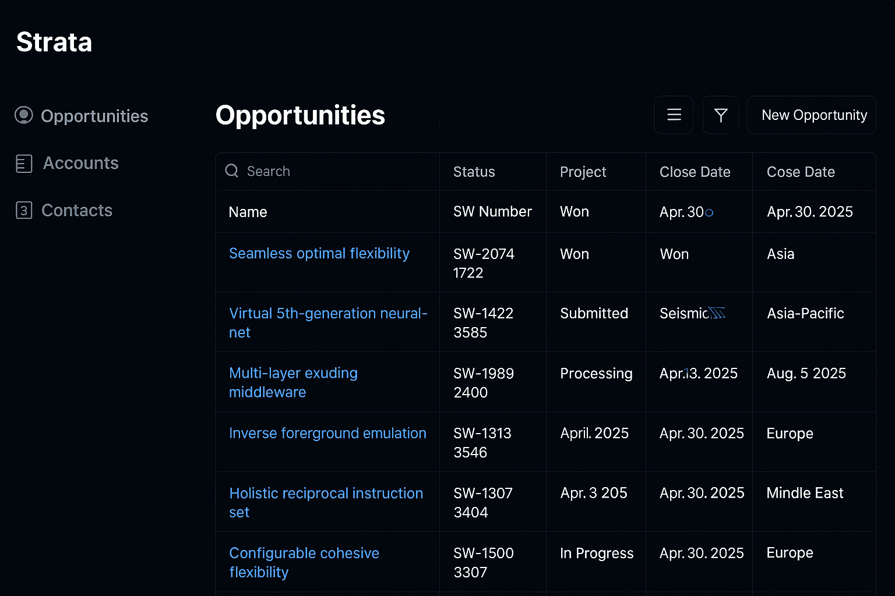Open Seamless optimal flexibility opportunity
The image size is (895, 596).
pos(319,254)
